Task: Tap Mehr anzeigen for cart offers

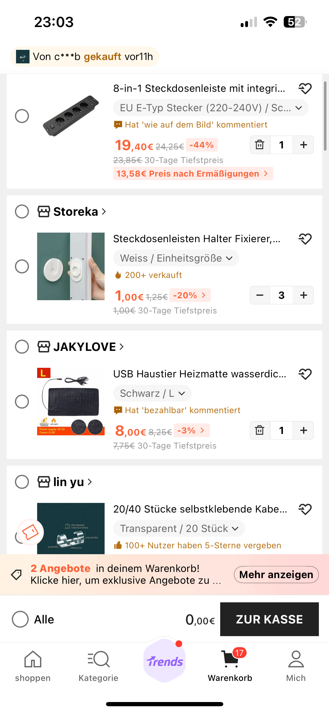Action: point(276,575)
